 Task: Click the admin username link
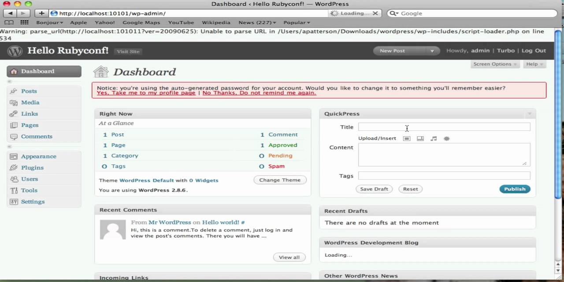click(x=480, y=51)
